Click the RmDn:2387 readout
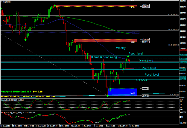Viewport: 187px width, 128px height. click(x=24, y=92)
